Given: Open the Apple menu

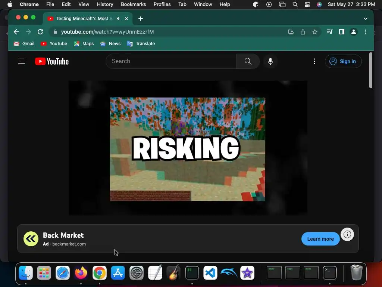Looking at the screenshot, I should (x=10, y=4).
